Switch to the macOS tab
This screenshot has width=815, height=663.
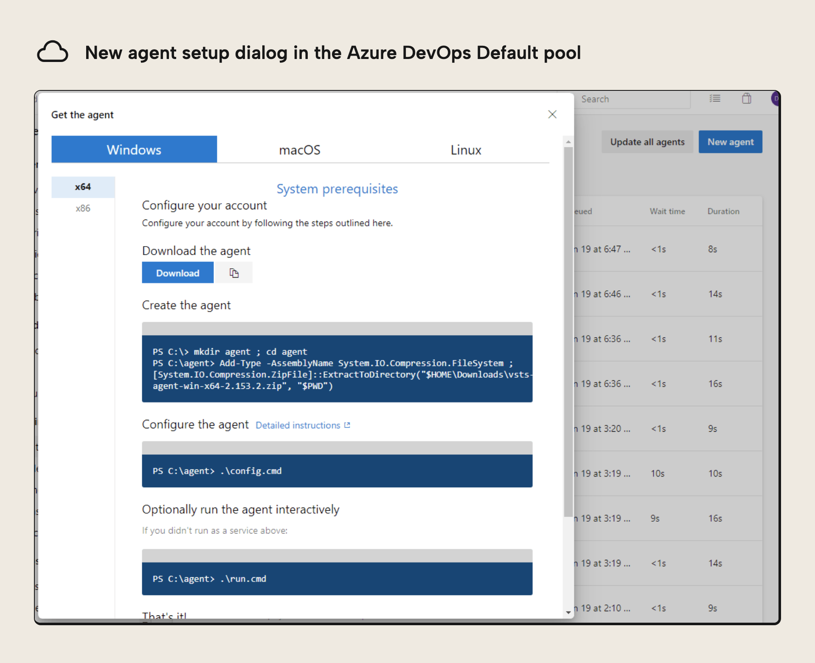tap(300, 149)
